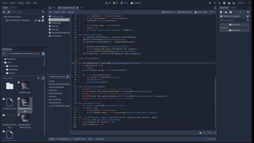Select ChatRoom.gd thumbnail in FileSystem
The height and width of the screenshot is (143, 254).
pos(25,87)
